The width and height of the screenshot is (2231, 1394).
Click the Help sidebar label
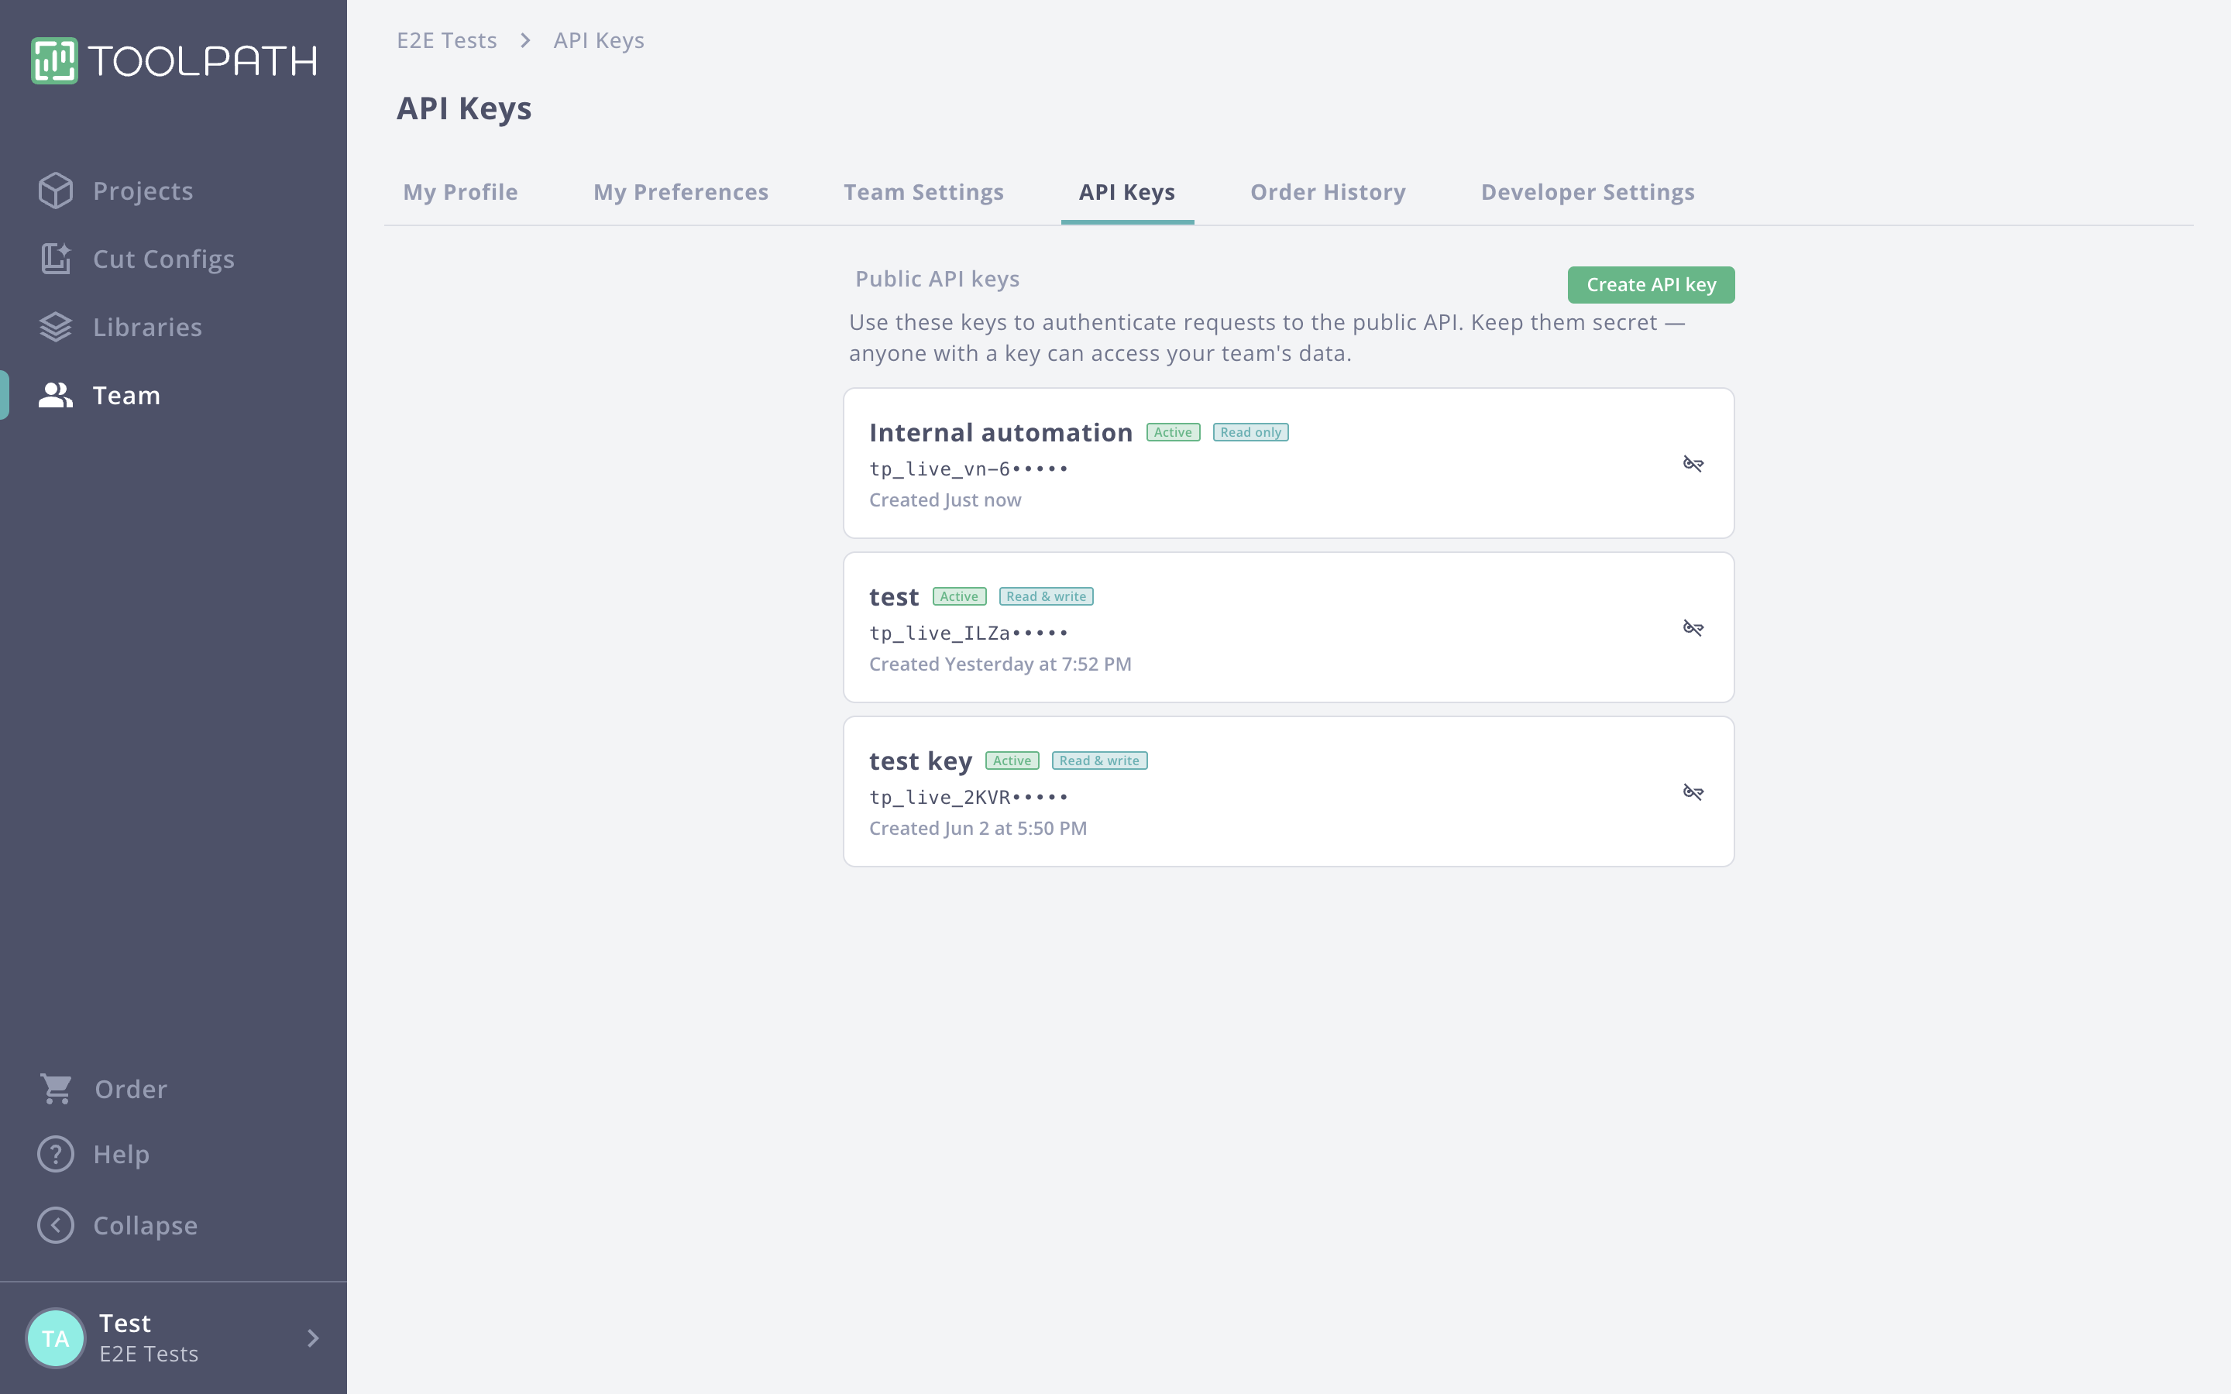pyautogui.click(x=121, y=1154)
